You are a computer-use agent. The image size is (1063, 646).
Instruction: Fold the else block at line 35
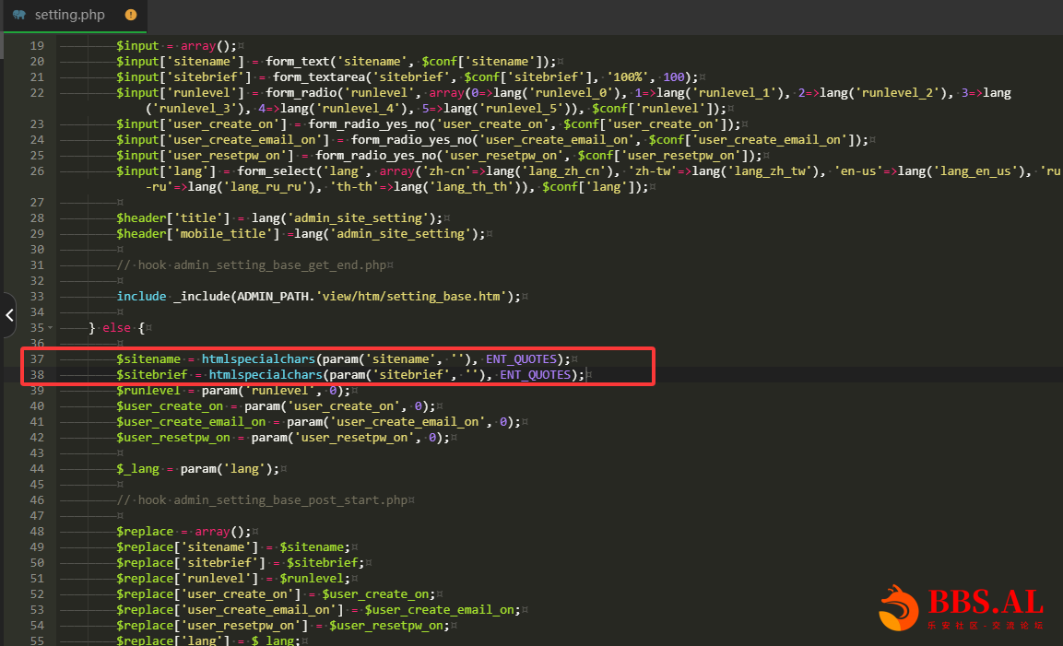tap(52, 327)
